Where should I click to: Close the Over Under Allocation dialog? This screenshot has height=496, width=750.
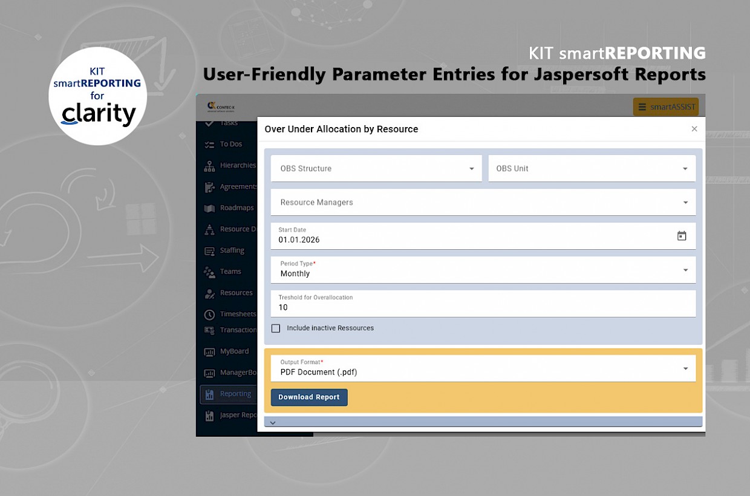click(694, 129)
